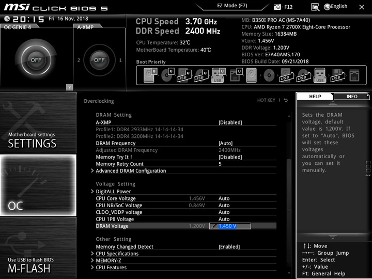Click CPU NB/SoC Voltage Auto value
Viewport: 372px width, 279px height.
click(x=224, y=205)
